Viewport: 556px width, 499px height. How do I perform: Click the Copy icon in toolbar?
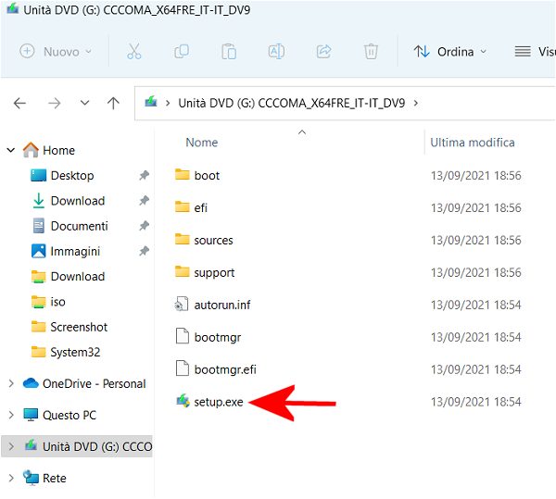coord(182,52)
